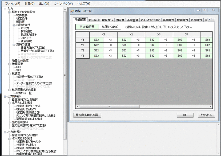Collapse the 出力(終局) node

pyautogui.click(x=5, y=132)
